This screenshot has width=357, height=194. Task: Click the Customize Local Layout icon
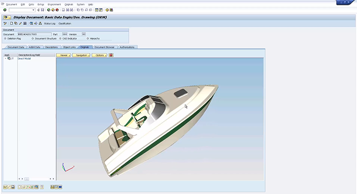(111, 10)
